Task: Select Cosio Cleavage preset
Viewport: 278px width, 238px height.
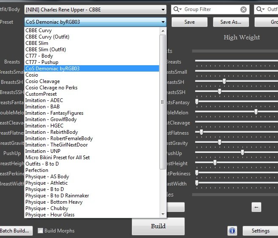Action: [92, 81]
